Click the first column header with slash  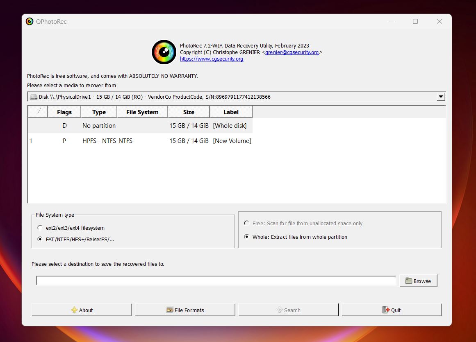coord(38,112)
